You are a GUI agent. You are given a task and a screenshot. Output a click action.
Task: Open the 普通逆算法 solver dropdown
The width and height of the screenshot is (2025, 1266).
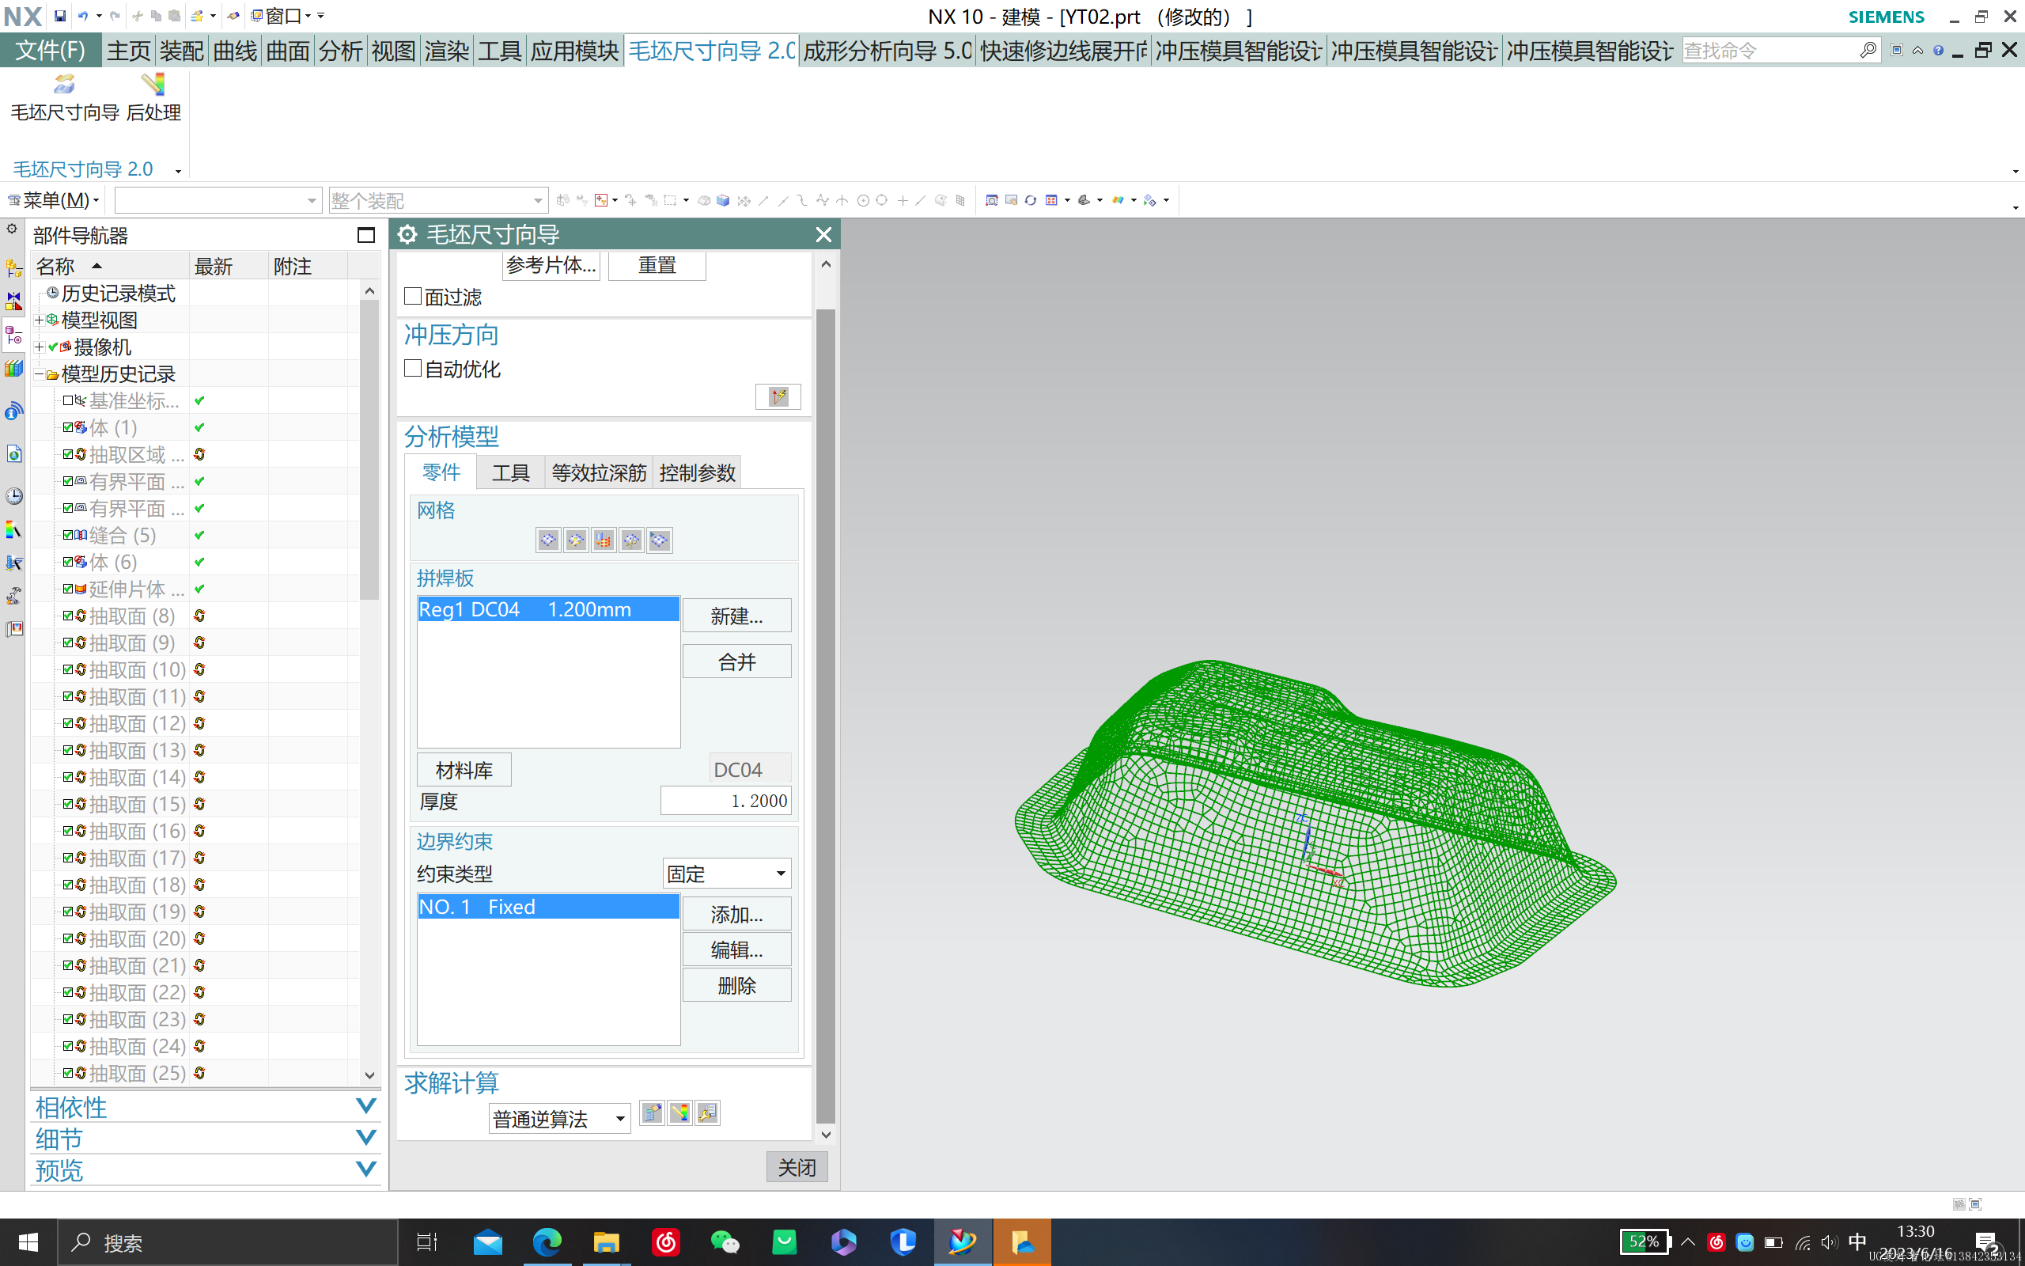[559, 1119]
